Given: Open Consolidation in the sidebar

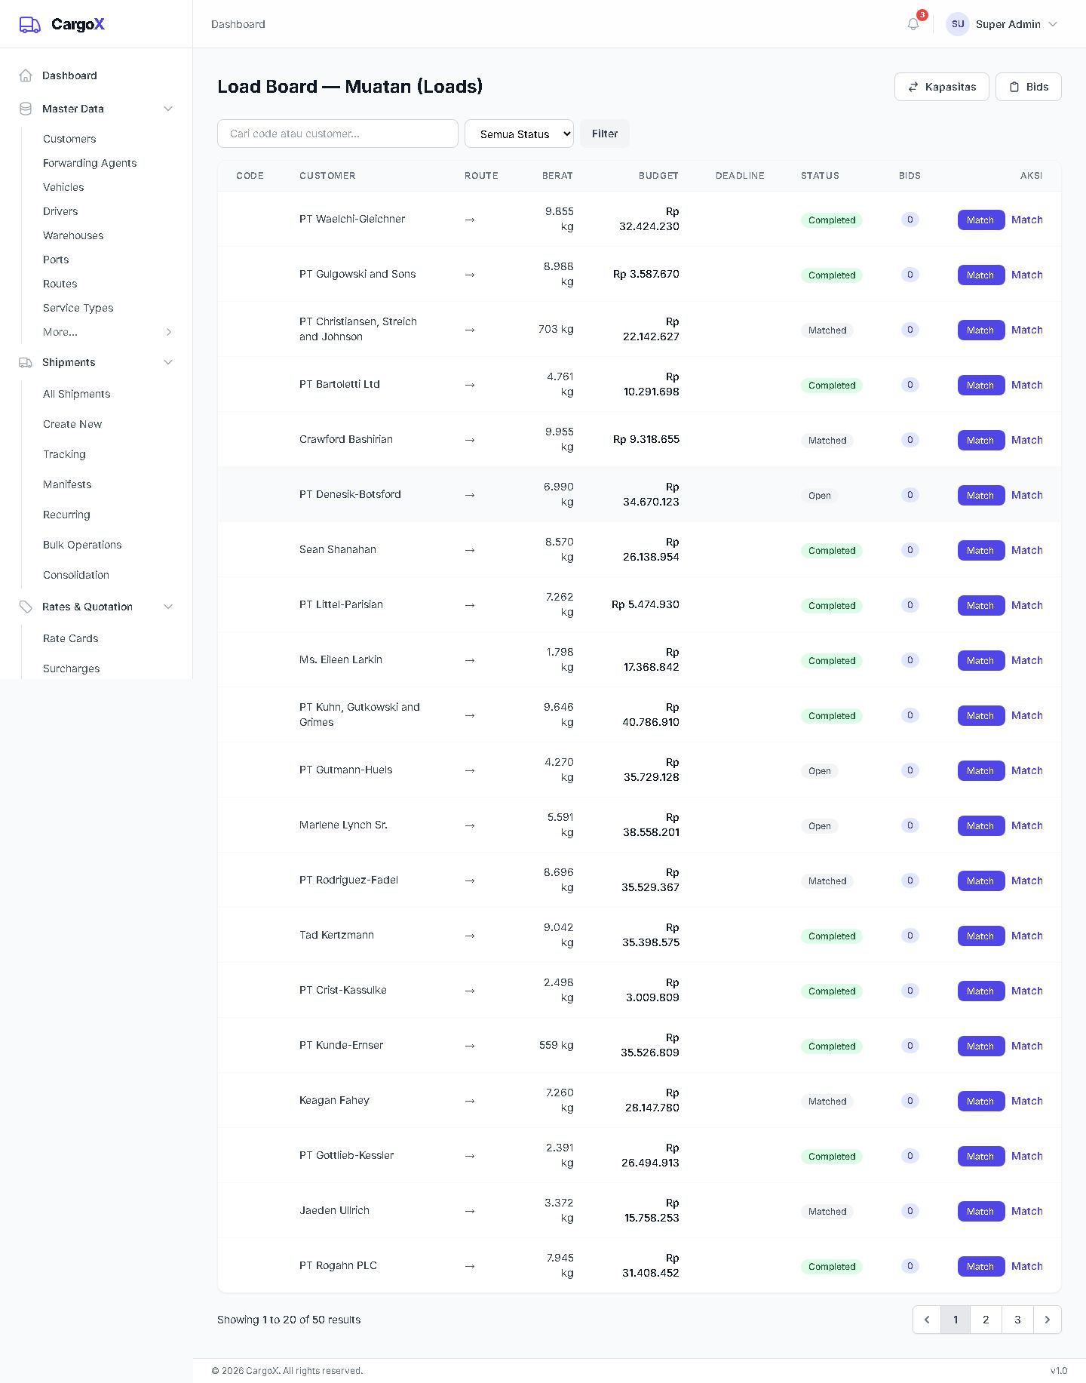Looking at the screenshot, I should 76,575.
